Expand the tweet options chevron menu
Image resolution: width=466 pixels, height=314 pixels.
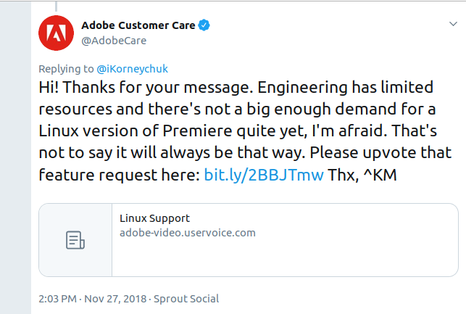click(x=453, y=24)
